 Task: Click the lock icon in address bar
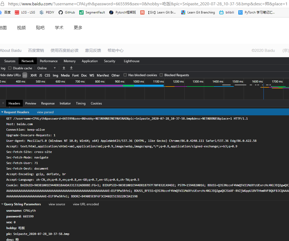click(3, 4)
